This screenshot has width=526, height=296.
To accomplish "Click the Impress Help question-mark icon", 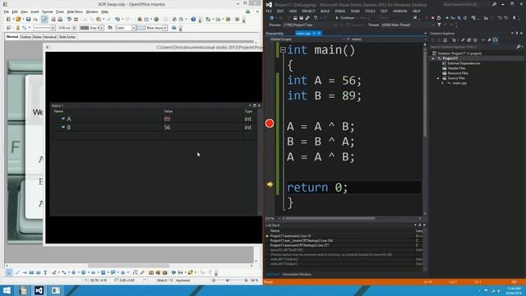I will 193,20.
